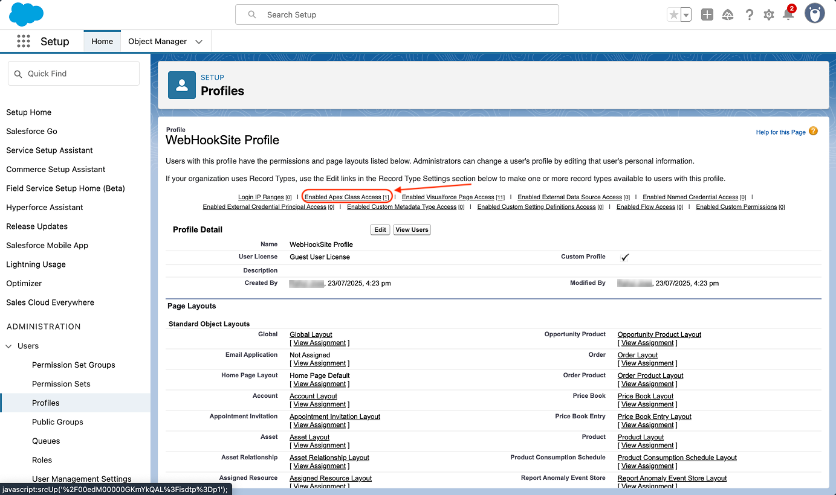Click the Salesforce cloud logo
The height and width of the screenshot is (495, 836).
point(26,14)
